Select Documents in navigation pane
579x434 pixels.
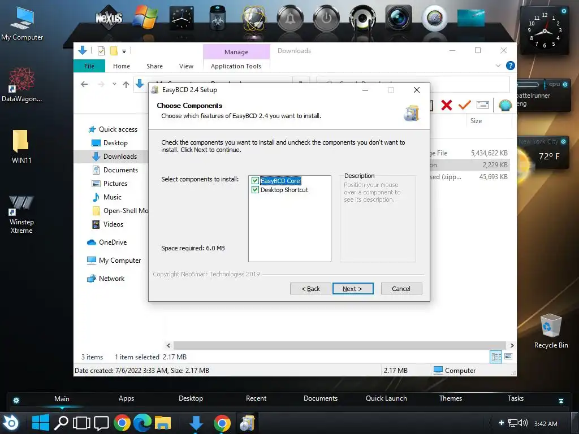click(115, 170)
